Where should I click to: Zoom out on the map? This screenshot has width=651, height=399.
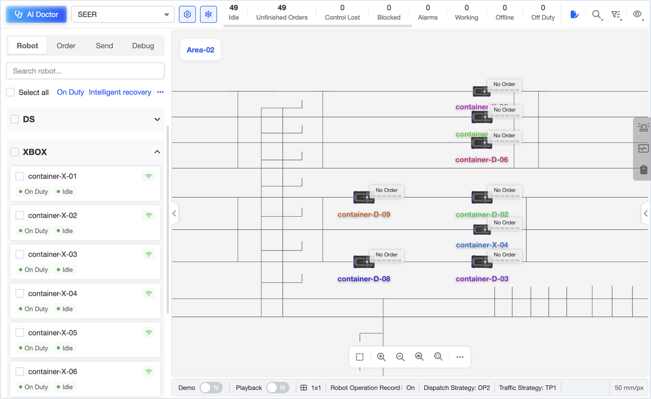pyautogui.click(x=400, y=357)
